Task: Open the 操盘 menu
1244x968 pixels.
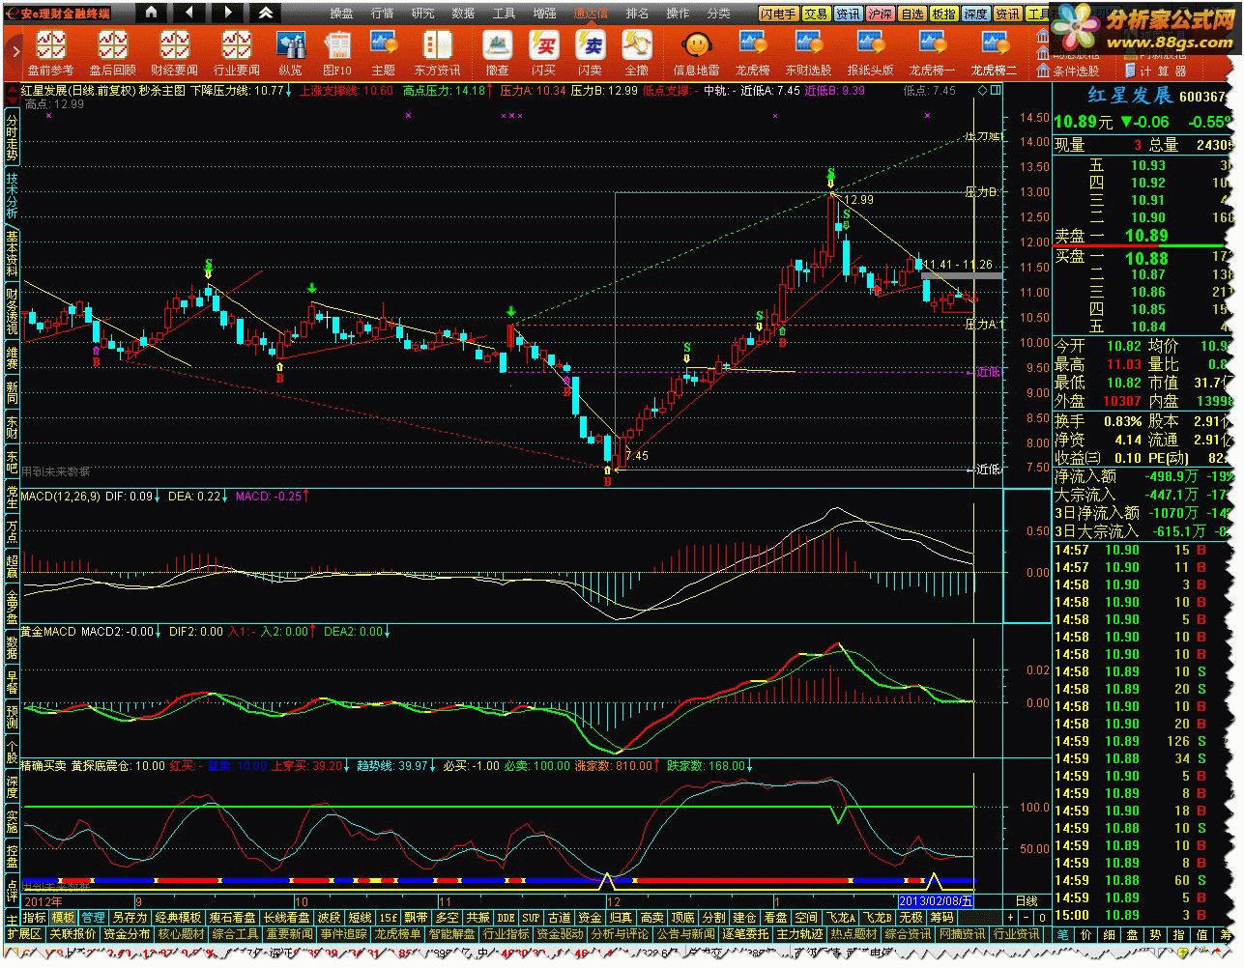Action: coord(341,14)
